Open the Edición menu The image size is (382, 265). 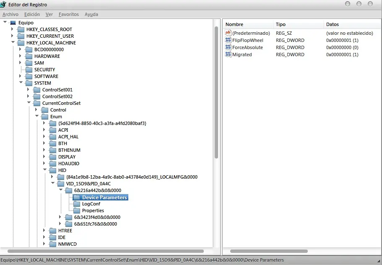click(x=32, y=14)
